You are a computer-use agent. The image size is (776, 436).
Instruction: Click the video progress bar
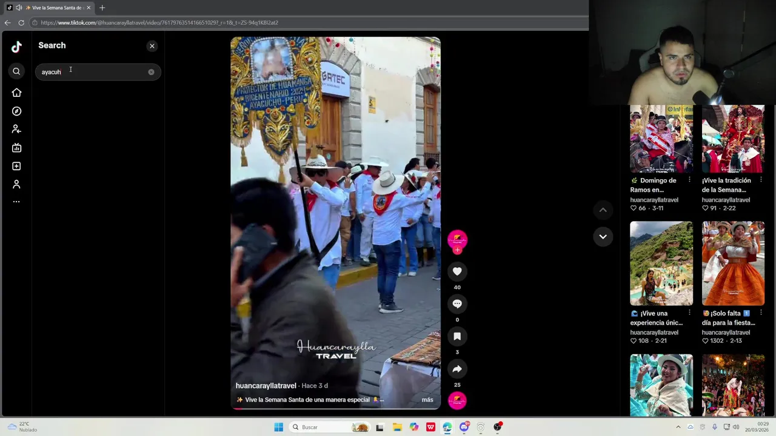click(335, 408)
